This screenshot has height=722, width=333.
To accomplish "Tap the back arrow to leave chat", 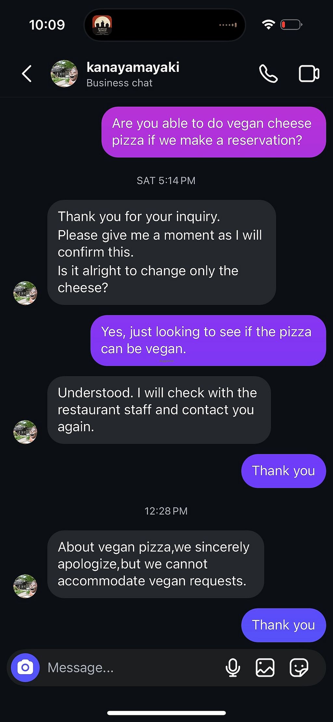I will tap(27, 74).
